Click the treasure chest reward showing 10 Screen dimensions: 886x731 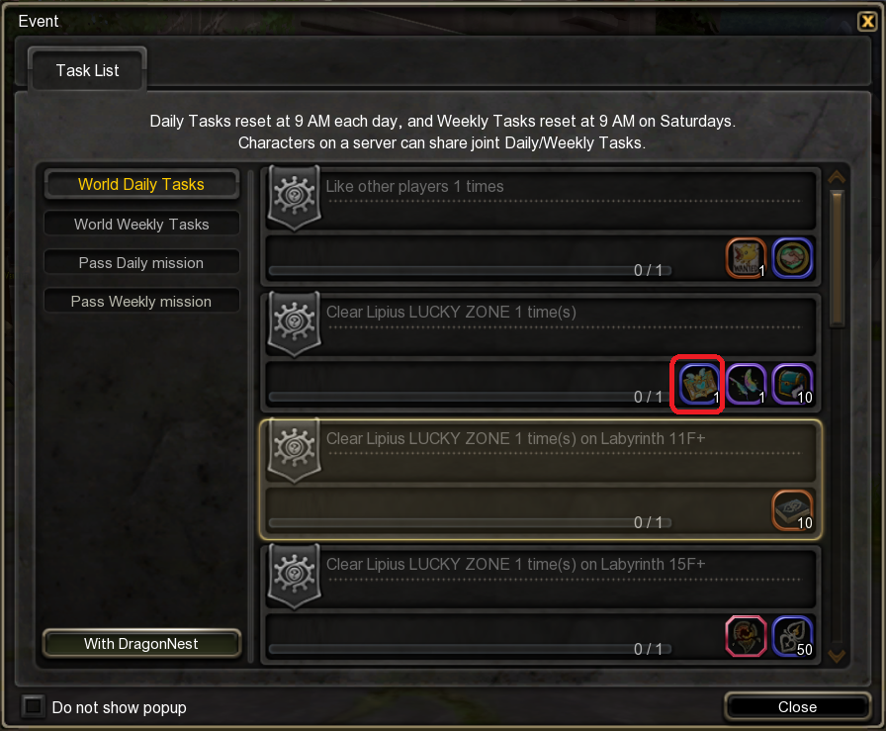(x=792, y=385)
